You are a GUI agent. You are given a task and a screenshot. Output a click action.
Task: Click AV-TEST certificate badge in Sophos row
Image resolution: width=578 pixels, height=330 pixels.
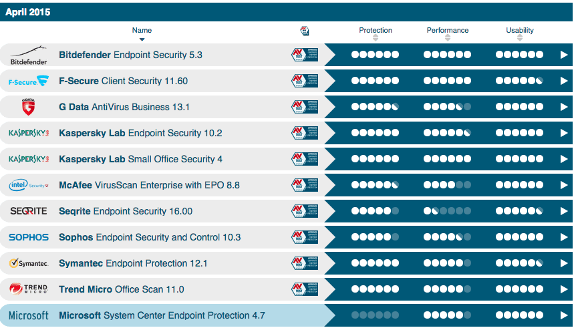pyautogui.click(x=305, y=237)
